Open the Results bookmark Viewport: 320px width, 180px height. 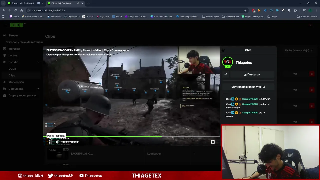pos(117,17)
